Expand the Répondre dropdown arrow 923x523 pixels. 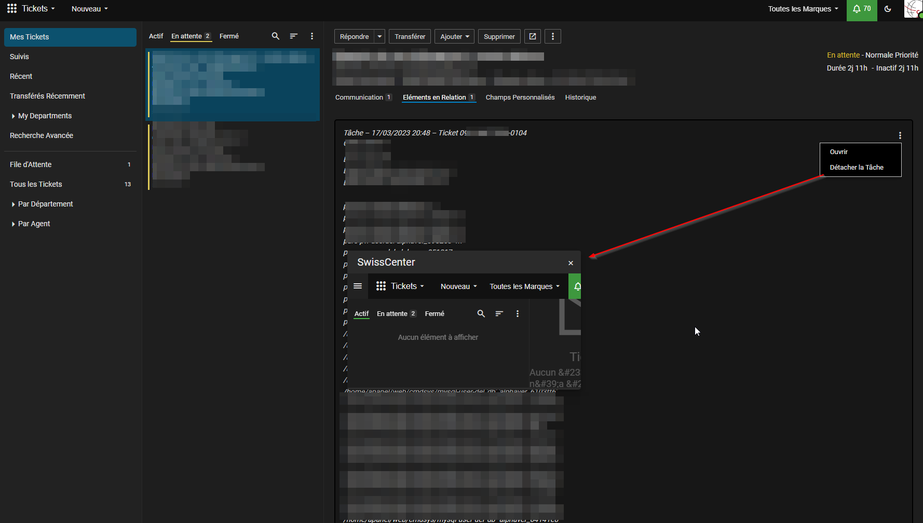pos(380,36)
